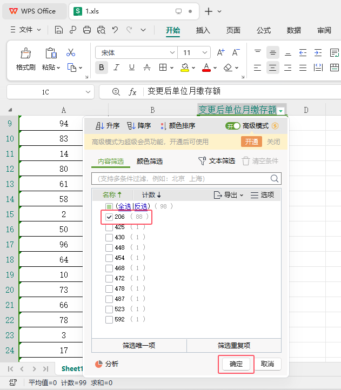The height and width of the screenshot is (390, 341).
Task: Switch to the 内容筛选 tab
Action: click(x=111, y=162)
